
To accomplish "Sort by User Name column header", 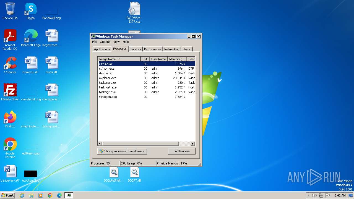I will tap(159, 59).
